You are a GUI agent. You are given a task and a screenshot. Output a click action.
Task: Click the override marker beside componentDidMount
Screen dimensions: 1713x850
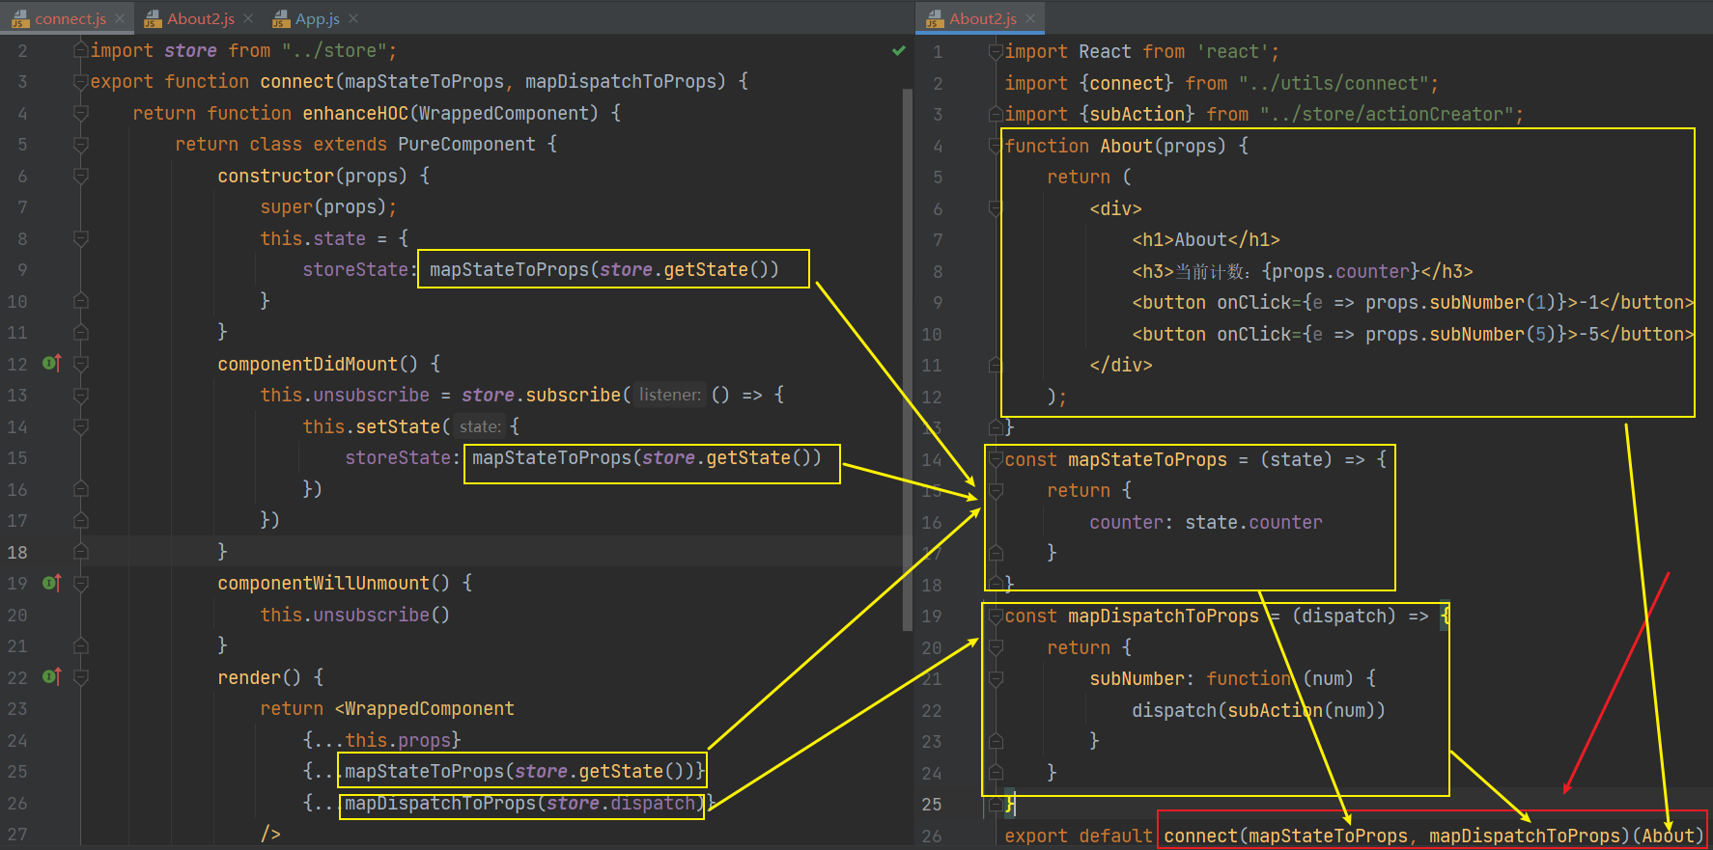pos(52,363)
